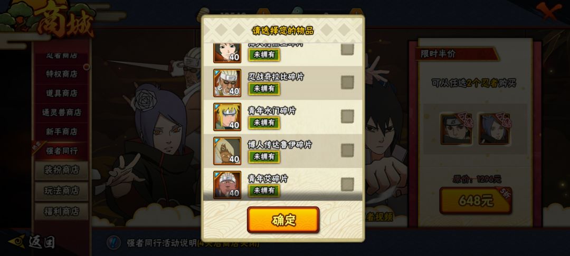
Task: Select the 青年水门碎片 character portrait
Action: pyautogui.click(x=227, y=117)
